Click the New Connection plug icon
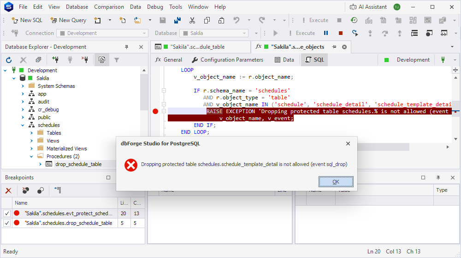 pyautogui.click(x=55, y=60)
